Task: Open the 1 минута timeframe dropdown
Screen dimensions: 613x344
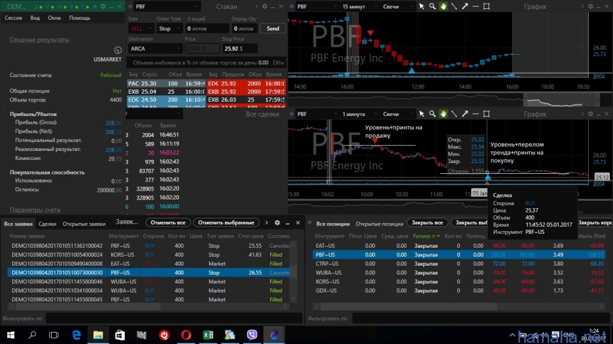Action: (x=359, y=114)
